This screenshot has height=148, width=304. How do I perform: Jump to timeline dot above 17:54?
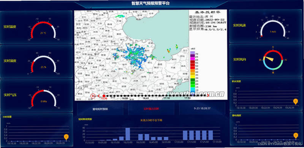coord(187,95)
